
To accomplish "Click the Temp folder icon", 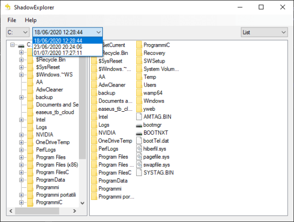I will click(139, 77).
